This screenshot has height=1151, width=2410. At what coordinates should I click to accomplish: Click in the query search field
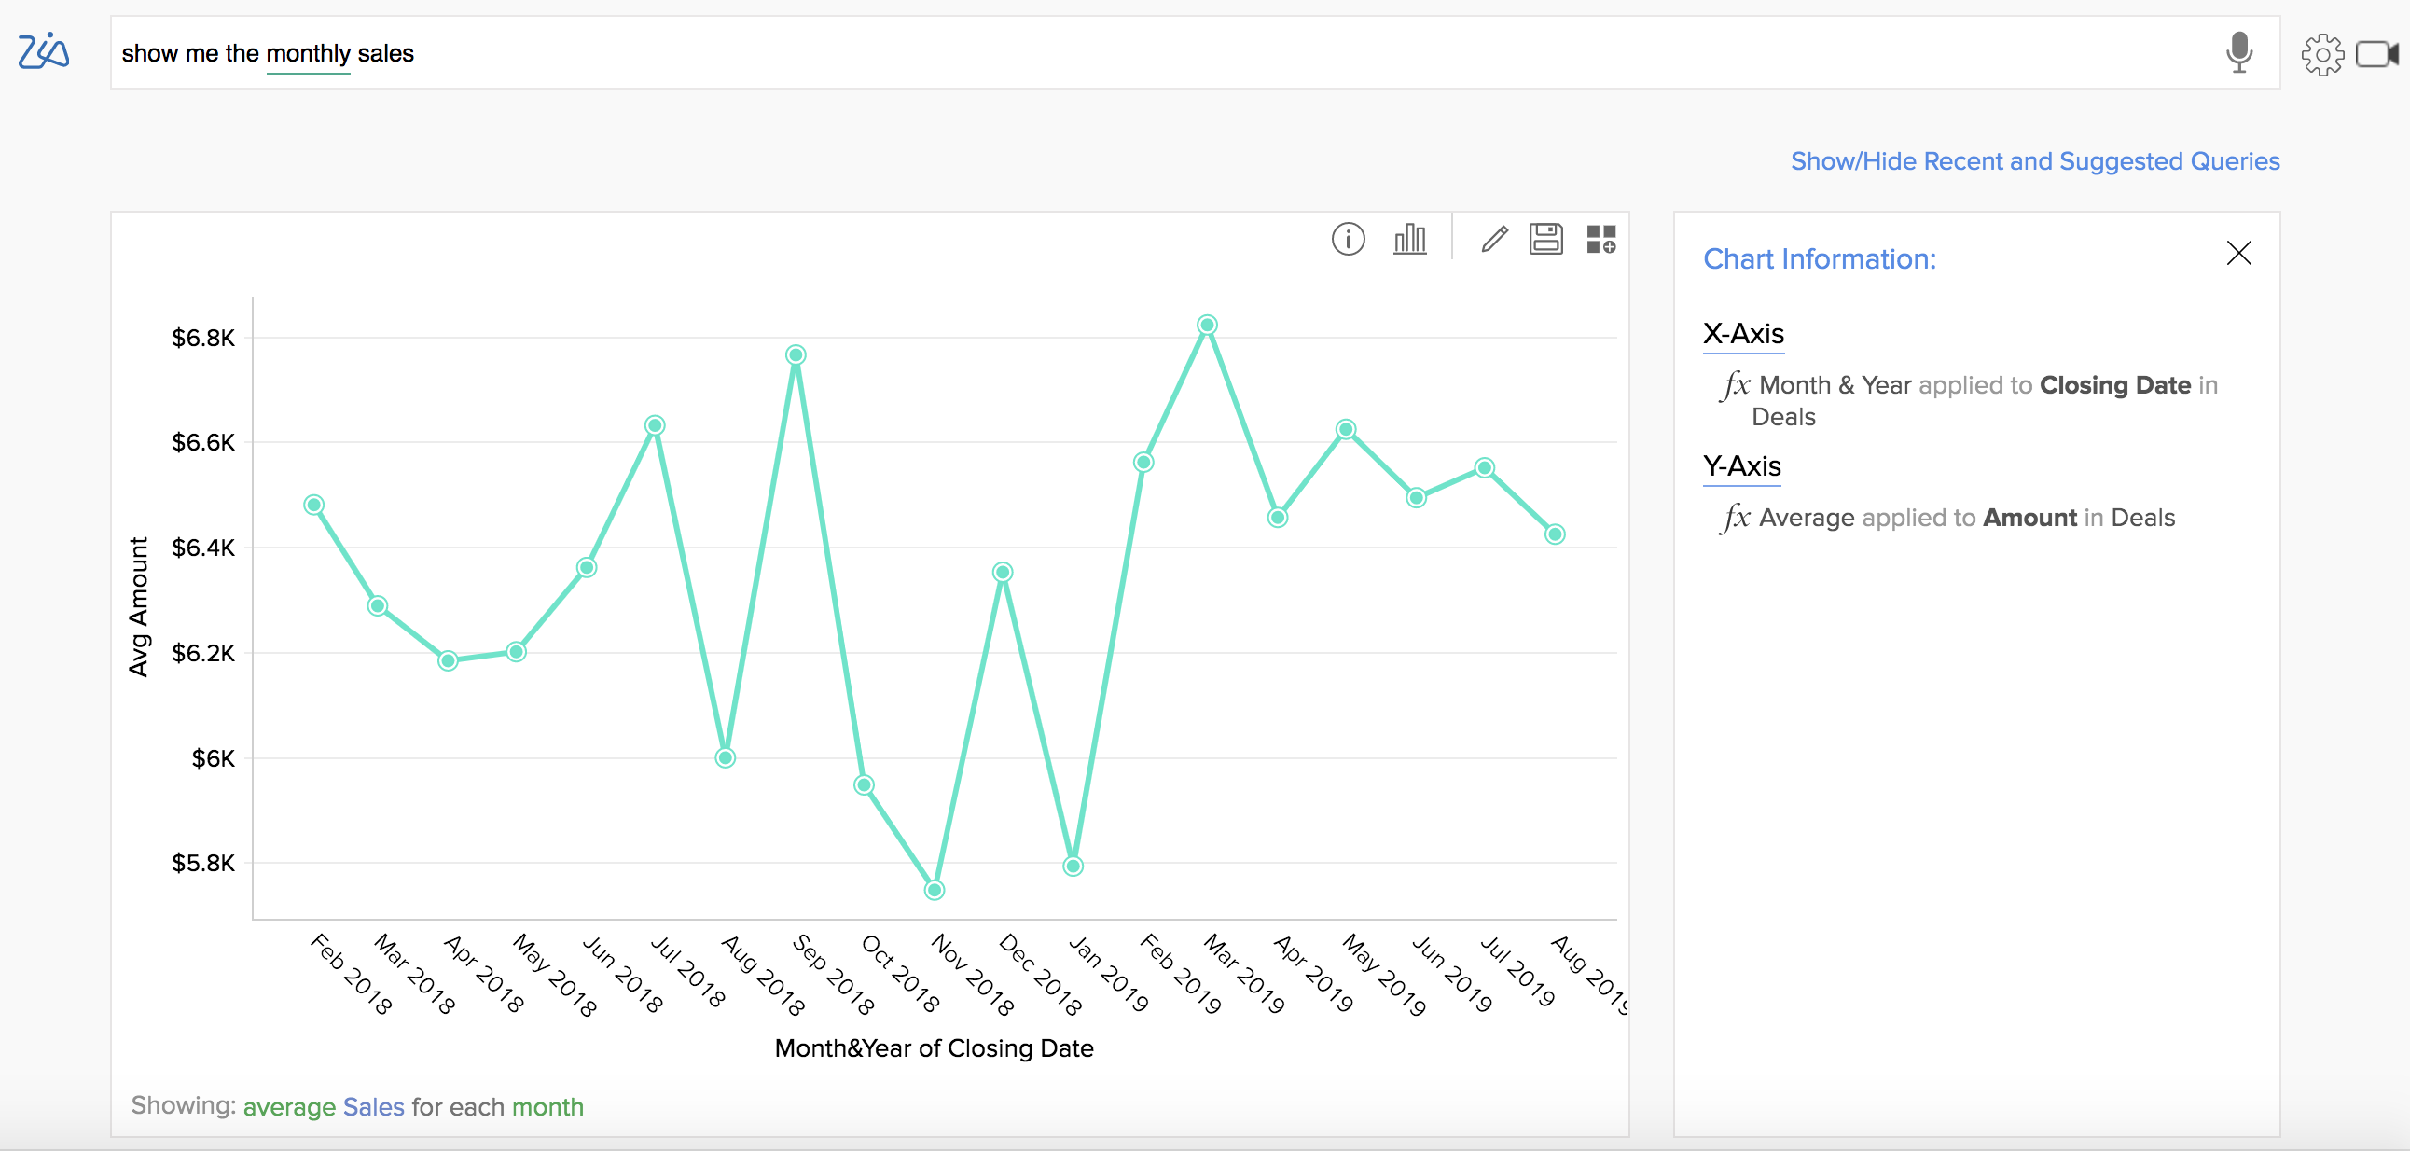point(1123,53)
